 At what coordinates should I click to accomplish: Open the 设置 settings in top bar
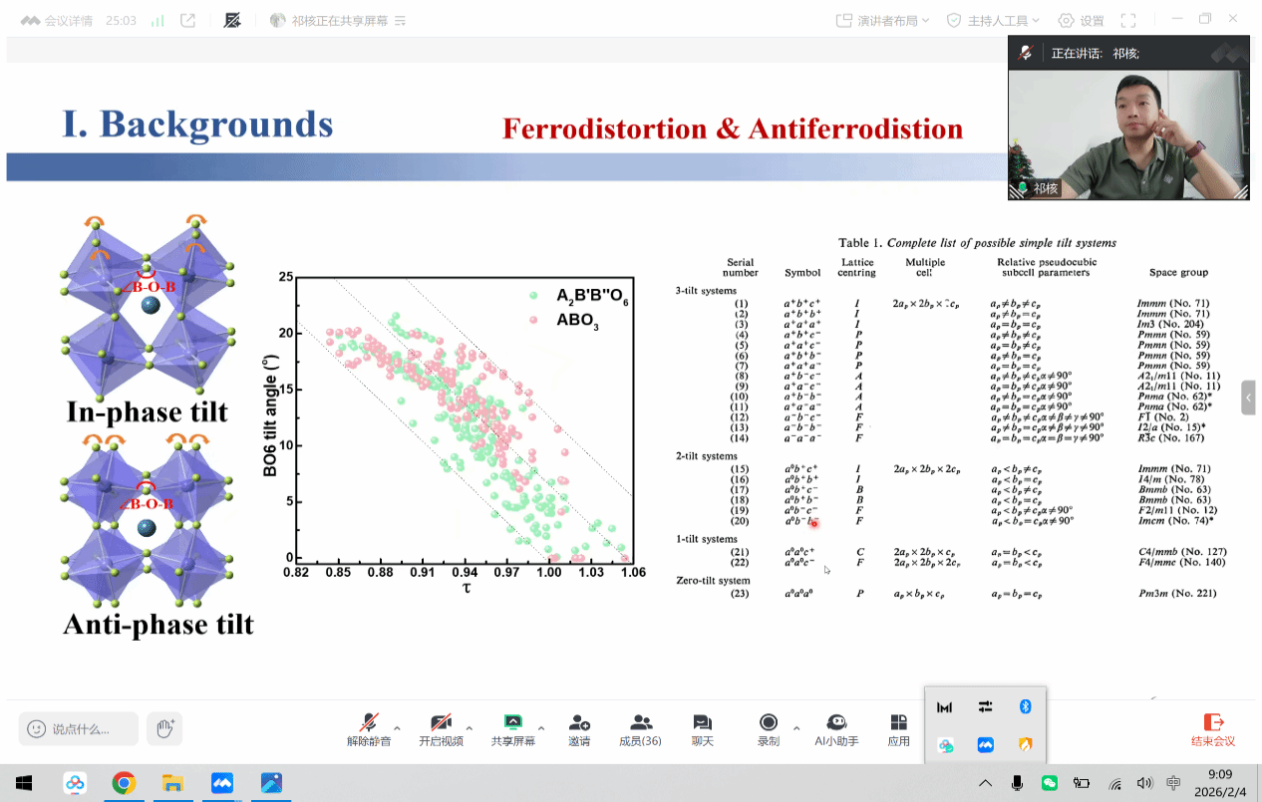[1082, 20]
